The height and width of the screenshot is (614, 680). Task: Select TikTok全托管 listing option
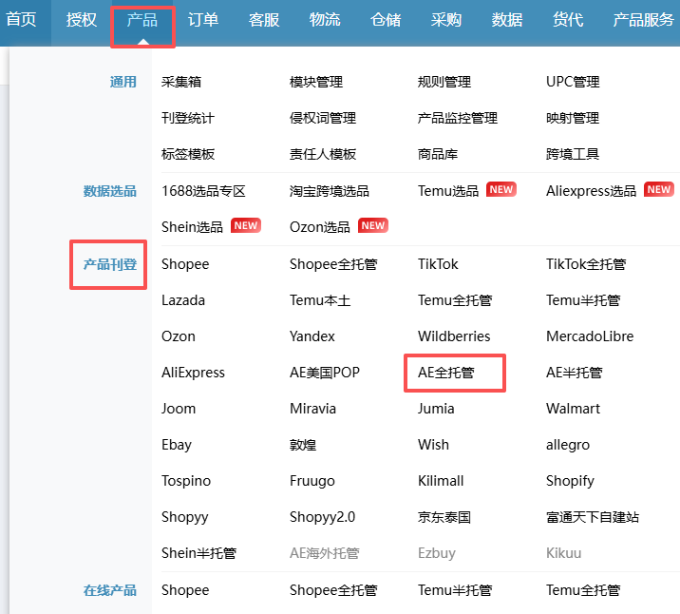(585, 264)
